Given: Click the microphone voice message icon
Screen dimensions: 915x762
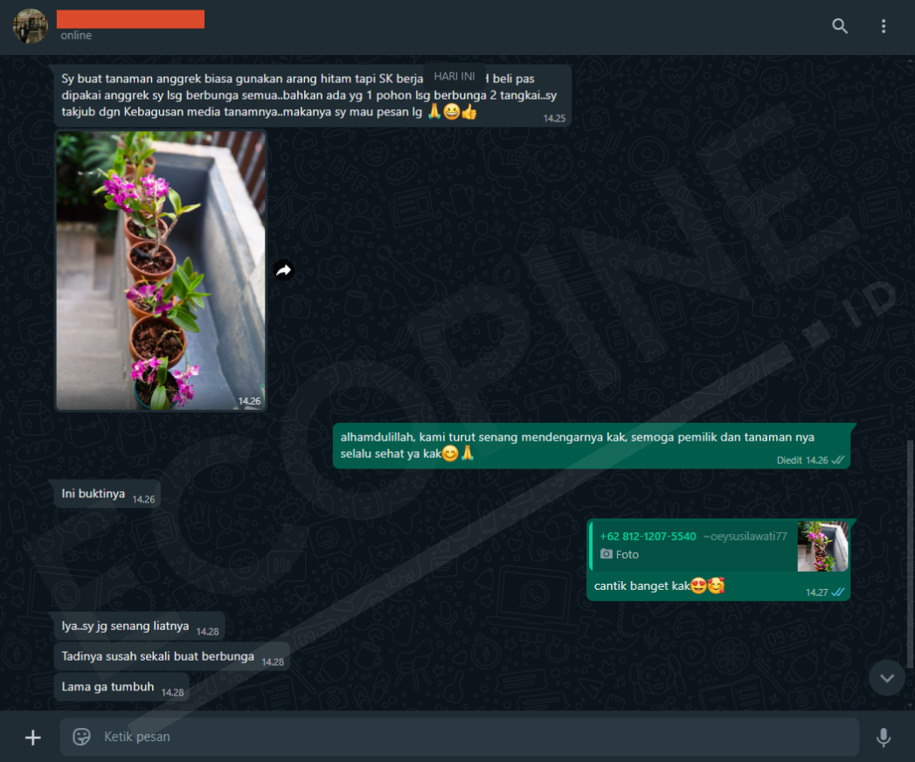Looking at the screenshot, I should point(884,738).
